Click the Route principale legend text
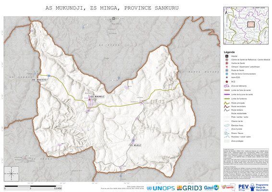272x192 pixels. 238,103
